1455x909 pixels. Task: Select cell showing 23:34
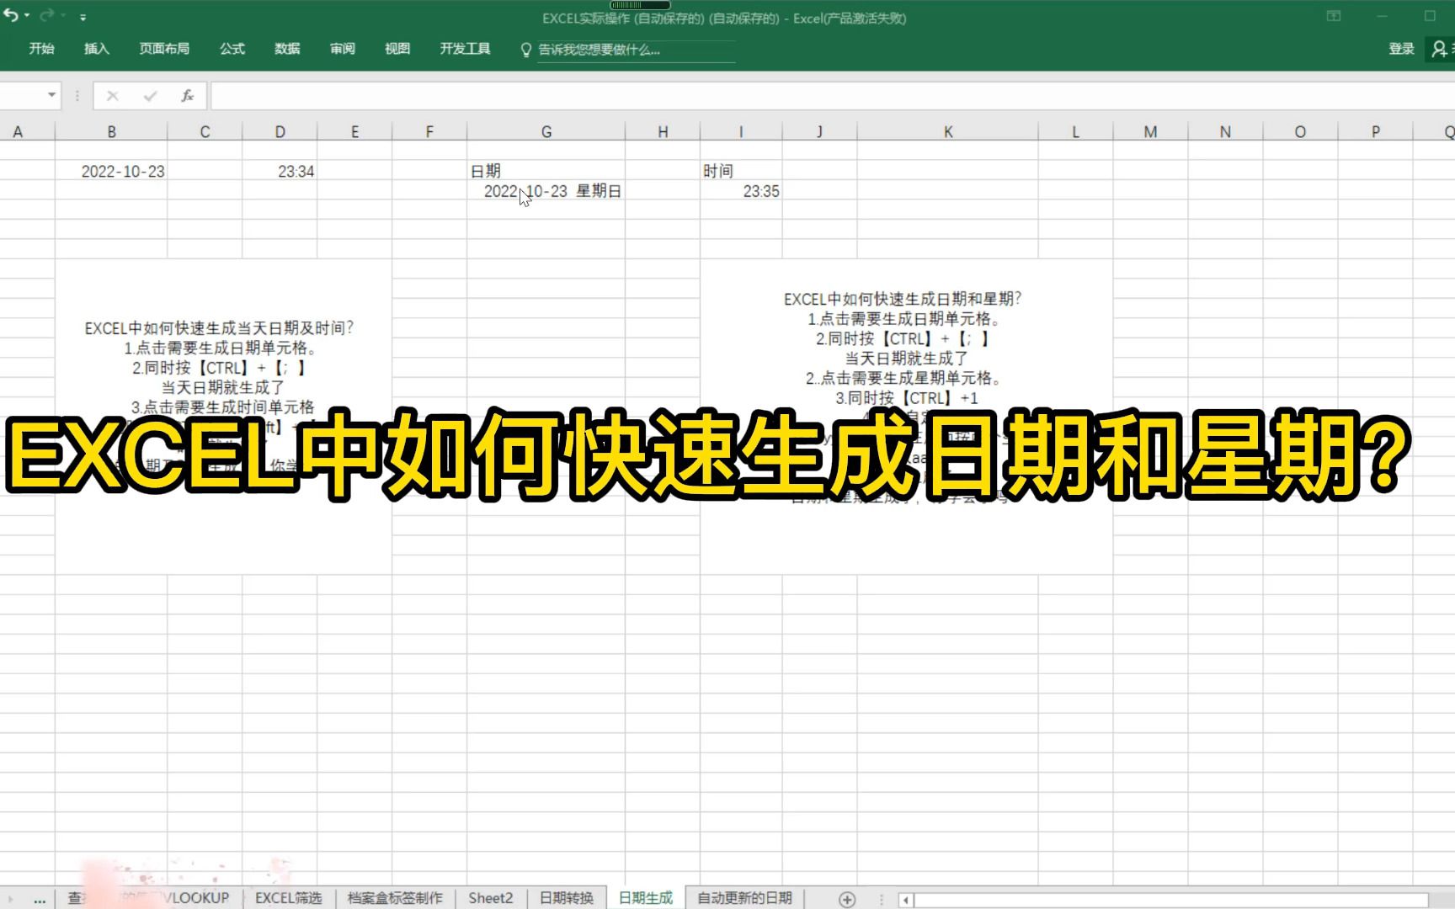click(x=280, y=171)
